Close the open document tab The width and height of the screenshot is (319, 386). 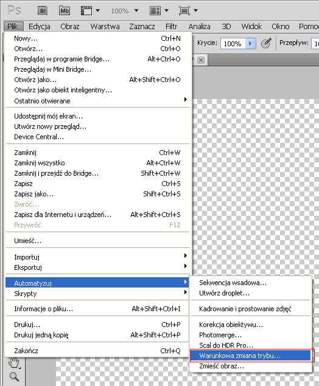[201, 60]
